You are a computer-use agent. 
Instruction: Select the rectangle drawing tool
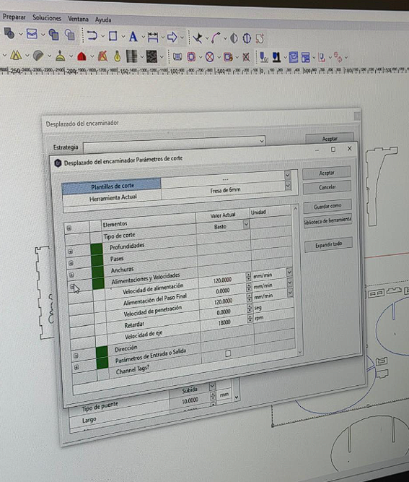pos(113,36)
